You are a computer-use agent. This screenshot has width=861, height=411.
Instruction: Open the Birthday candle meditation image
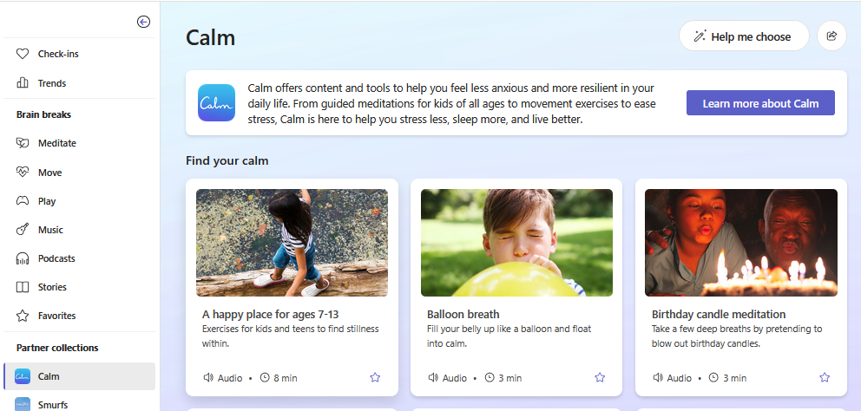[x=740, y=243]
